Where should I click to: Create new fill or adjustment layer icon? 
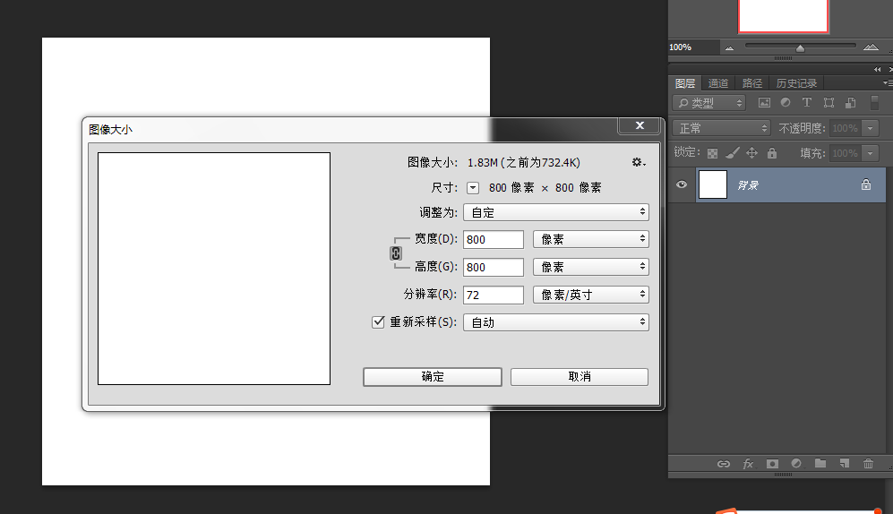(x=796, y=464)
